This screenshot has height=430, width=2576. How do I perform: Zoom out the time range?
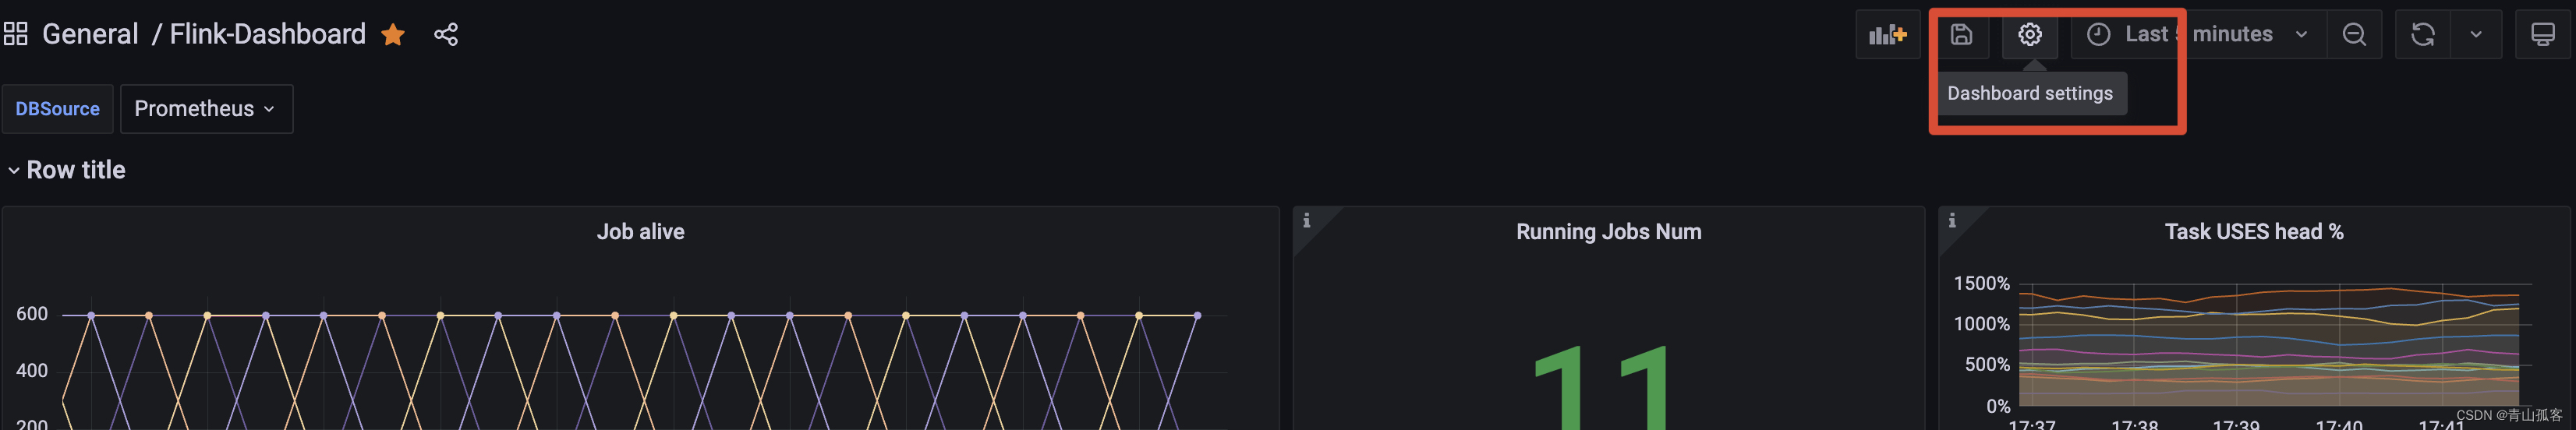[x=2354, y=35]
